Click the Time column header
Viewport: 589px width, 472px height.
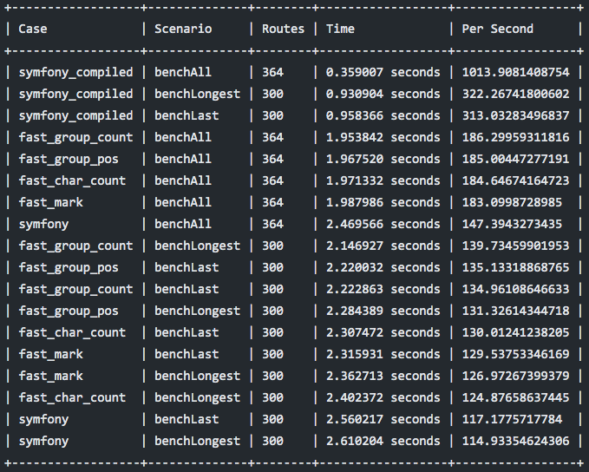pos(340,29)
